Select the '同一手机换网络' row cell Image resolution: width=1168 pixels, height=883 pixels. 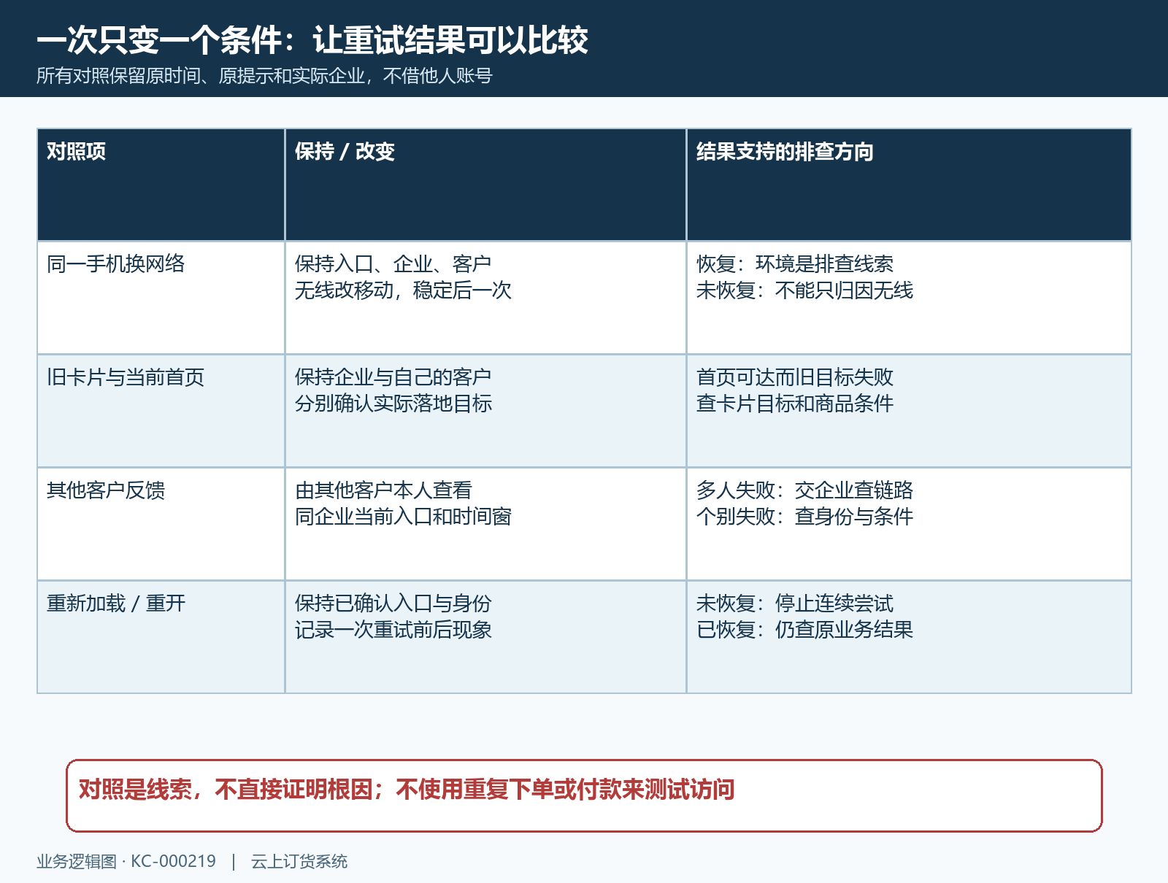click(x=161, y=298)
